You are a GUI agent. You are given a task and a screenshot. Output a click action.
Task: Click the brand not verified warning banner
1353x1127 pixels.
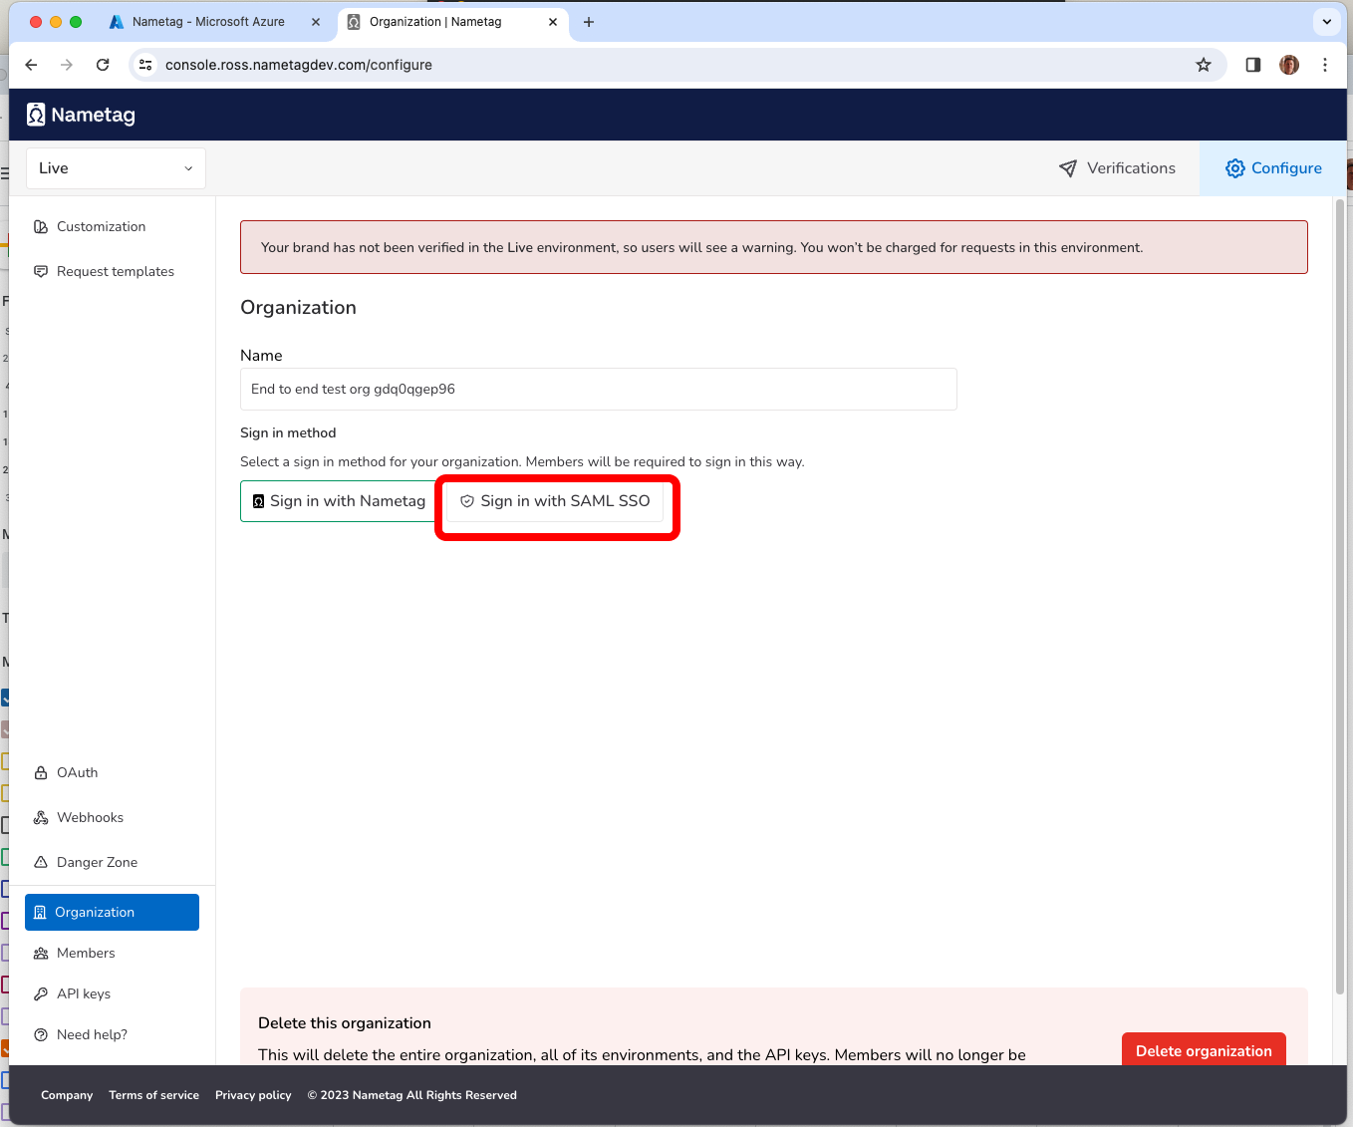point(773,247)
